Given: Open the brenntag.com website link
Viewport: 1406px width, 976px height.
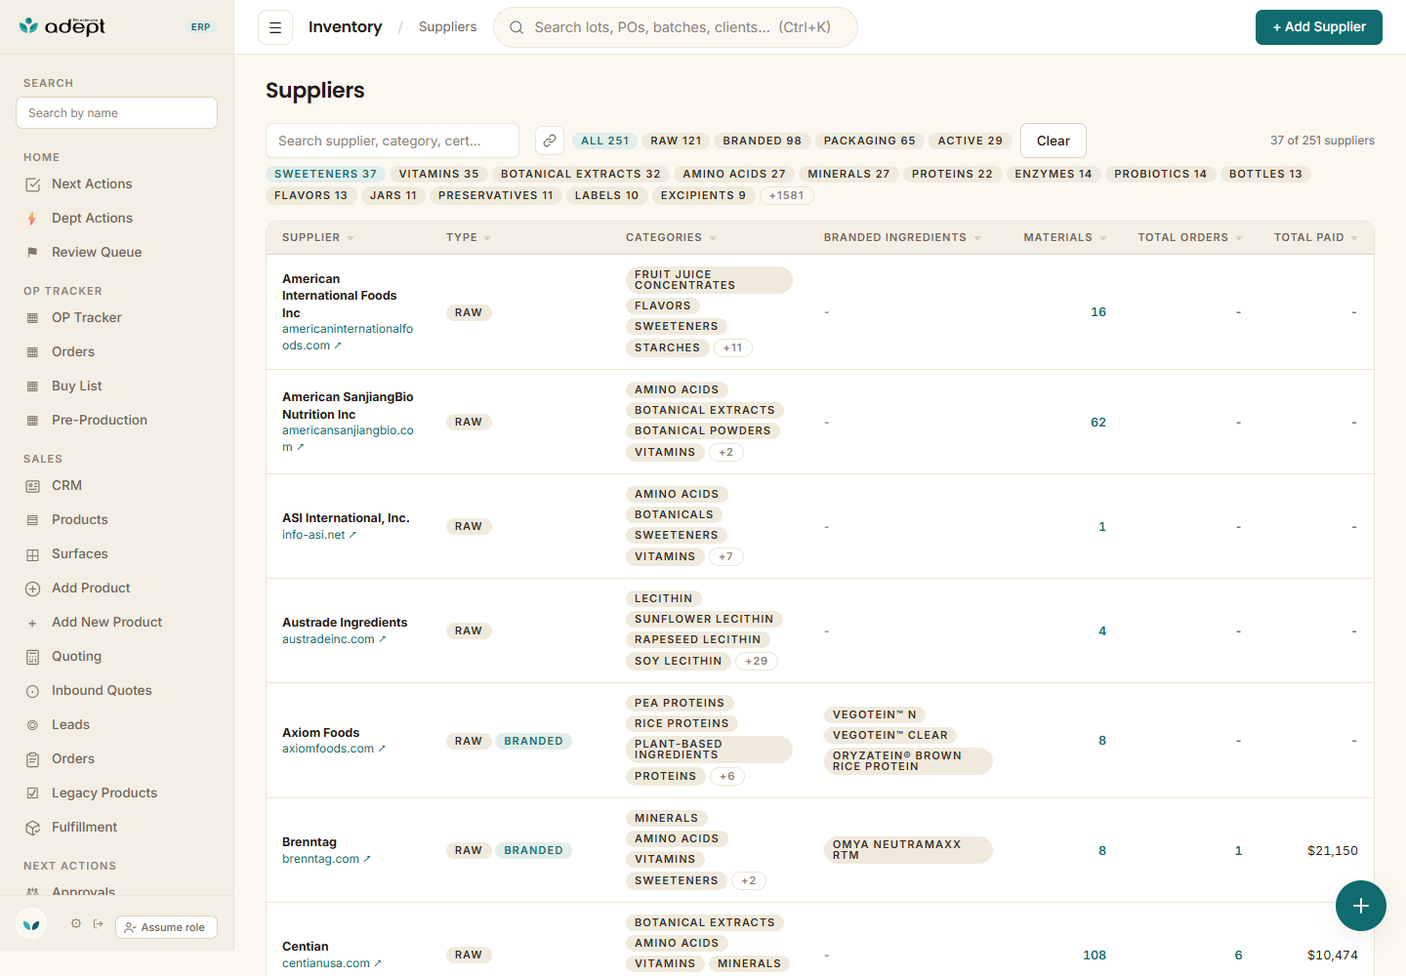Looking at the screenshot, I should click(326, 859).
